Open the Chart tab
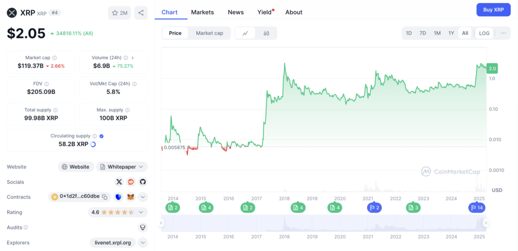 pos(169,12)
